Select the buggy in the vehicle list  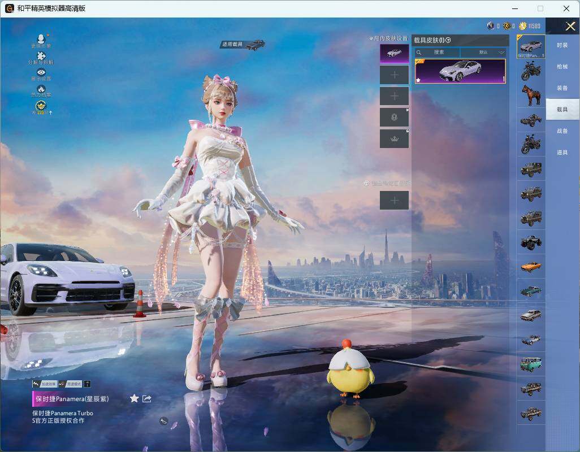point(531,120)
